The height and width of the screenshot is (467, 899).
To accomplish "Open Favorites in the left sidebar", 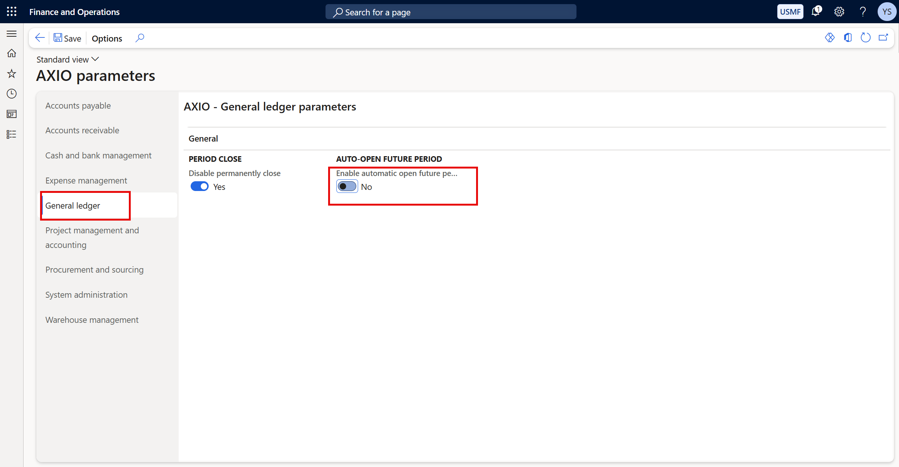I will (12, 74).
